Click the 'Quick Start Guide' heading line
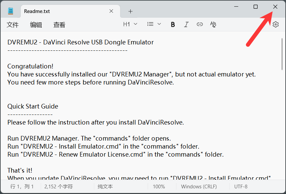The height and width of the screenshot is (194, 286). (33, 106)
